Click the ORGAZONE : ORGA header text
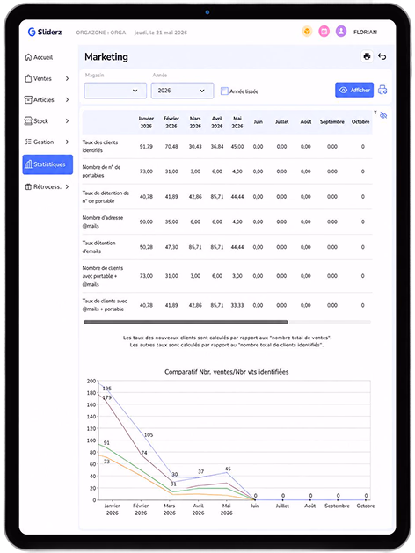The width and height of the screenshot is (415, 553). click(101, 33)
